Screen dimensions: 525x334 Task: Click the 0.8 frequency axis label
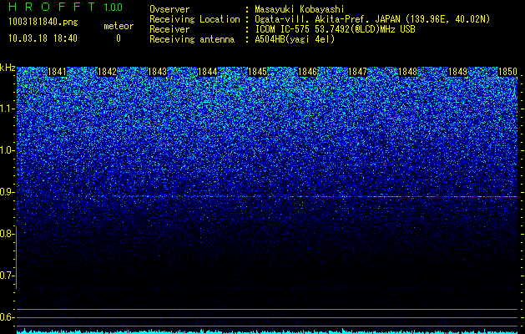point(7,234)
